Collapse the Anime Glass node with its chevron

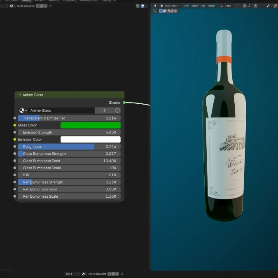click(x=20, y=95)
